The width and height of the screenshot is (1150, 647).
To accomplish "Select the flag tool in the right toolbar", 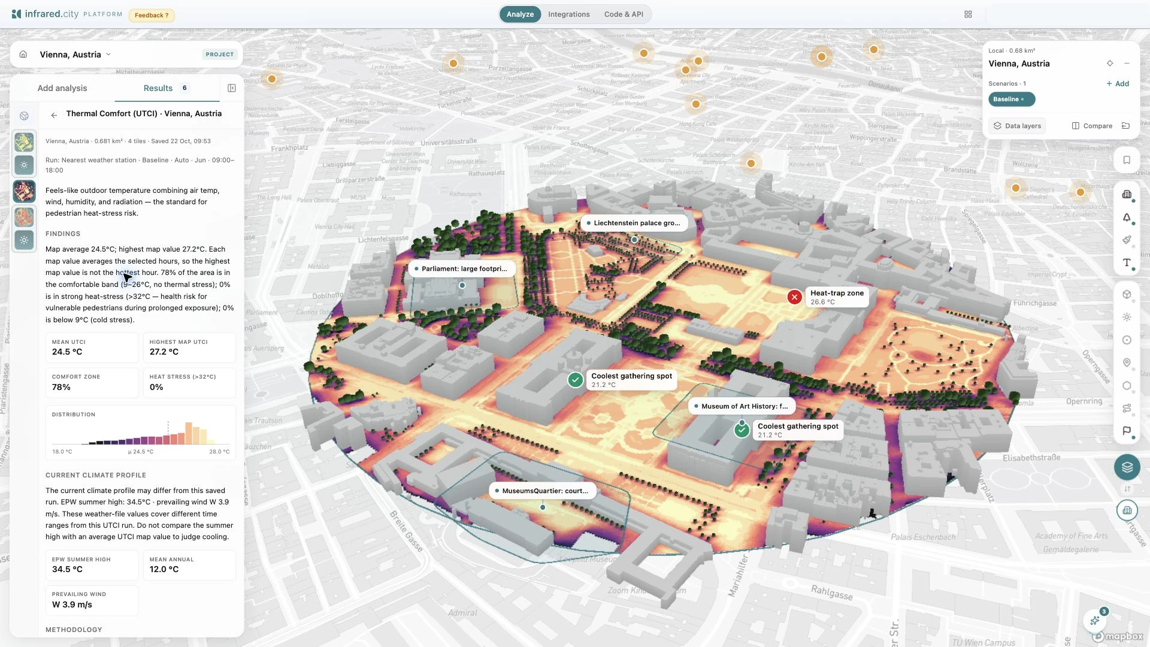I will 1127,431.
